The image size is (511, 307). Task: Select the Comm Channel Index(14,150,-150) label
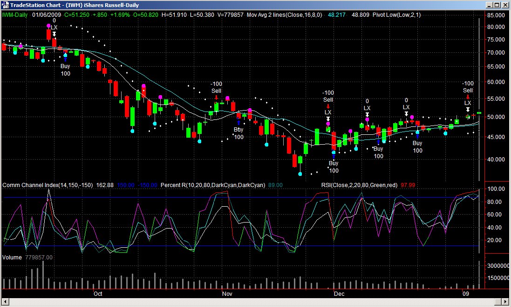point(48,185)
